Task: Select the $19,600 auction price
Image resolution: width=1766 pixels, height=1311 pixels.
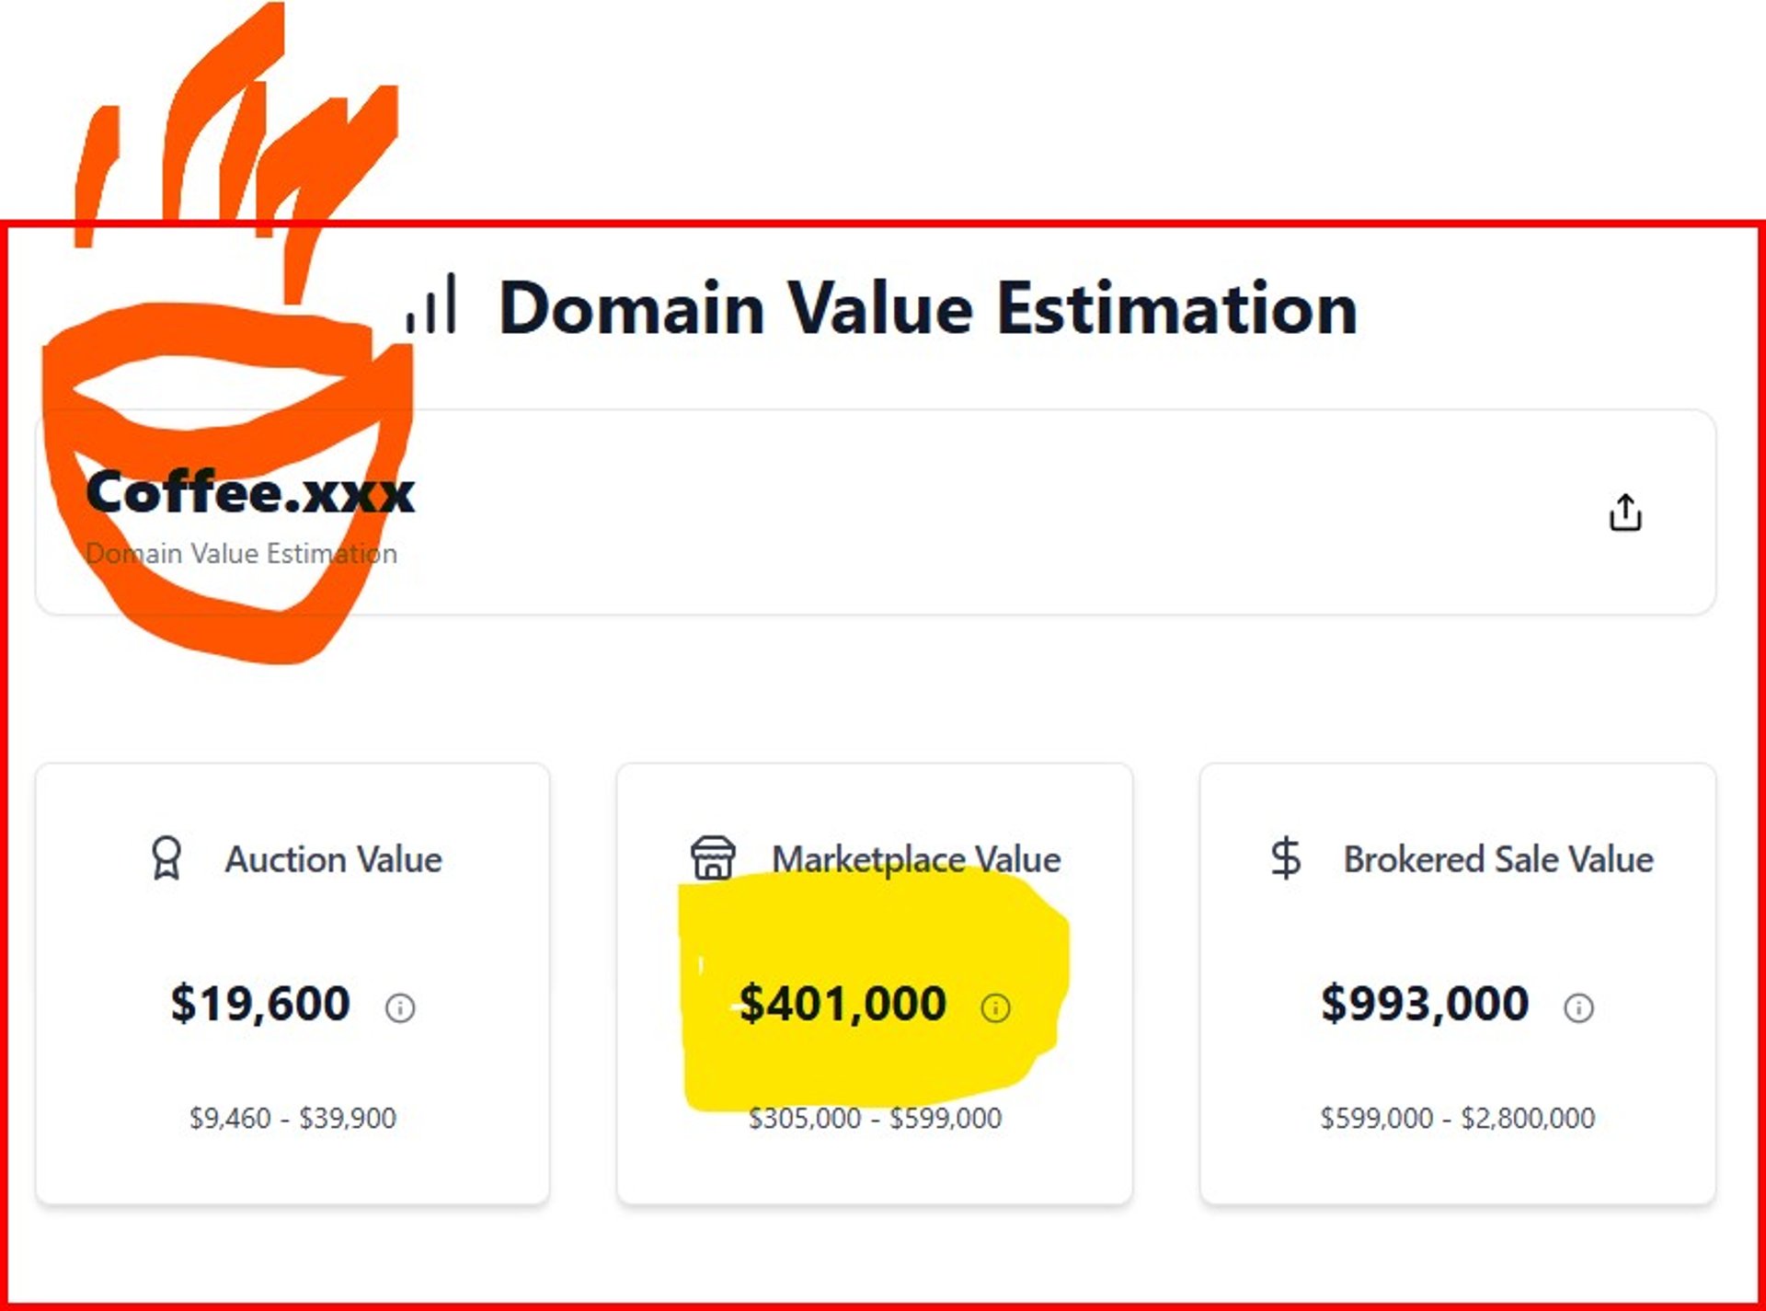Action: [x=260, y=1003]
